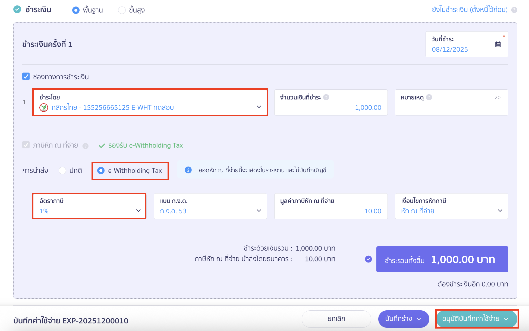The height and width of the screenshot is (331, 529).
Task: Open เงื่อนไขการหักภาษี dropdown
Action: pyautogui.click(x=451, y=206)
